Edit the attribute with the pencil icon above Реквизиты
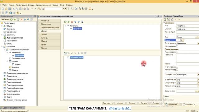This screenshot has height=112, width=199. click(x=68, y=22)
